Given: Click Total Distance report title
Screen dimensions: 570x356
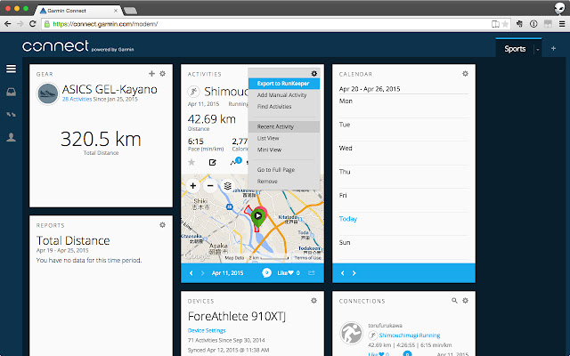Looking at the screenshot, I should pos(73,240).
